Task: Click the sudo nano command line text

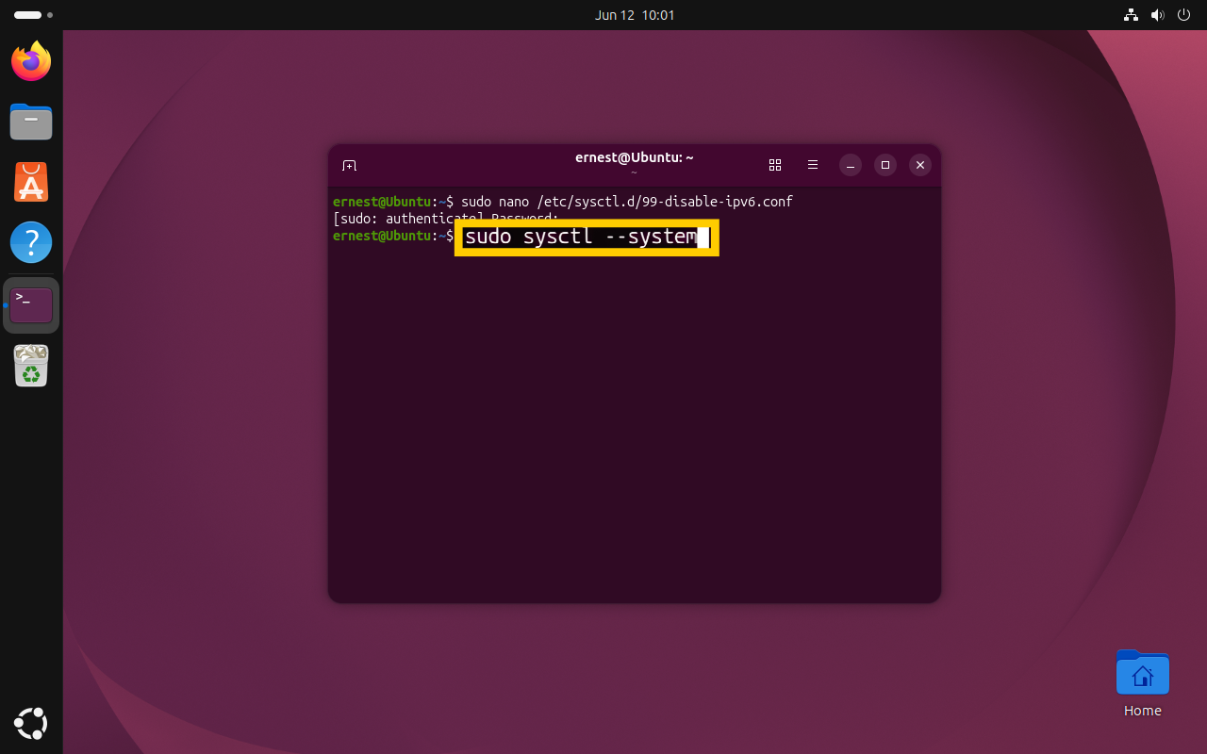Action: [x=627, y=202]
